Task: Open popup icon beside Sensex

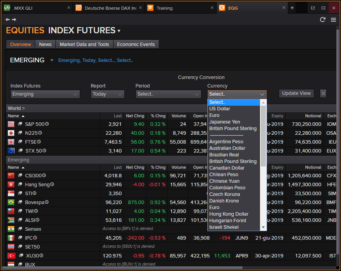Action: click(20, 229)
